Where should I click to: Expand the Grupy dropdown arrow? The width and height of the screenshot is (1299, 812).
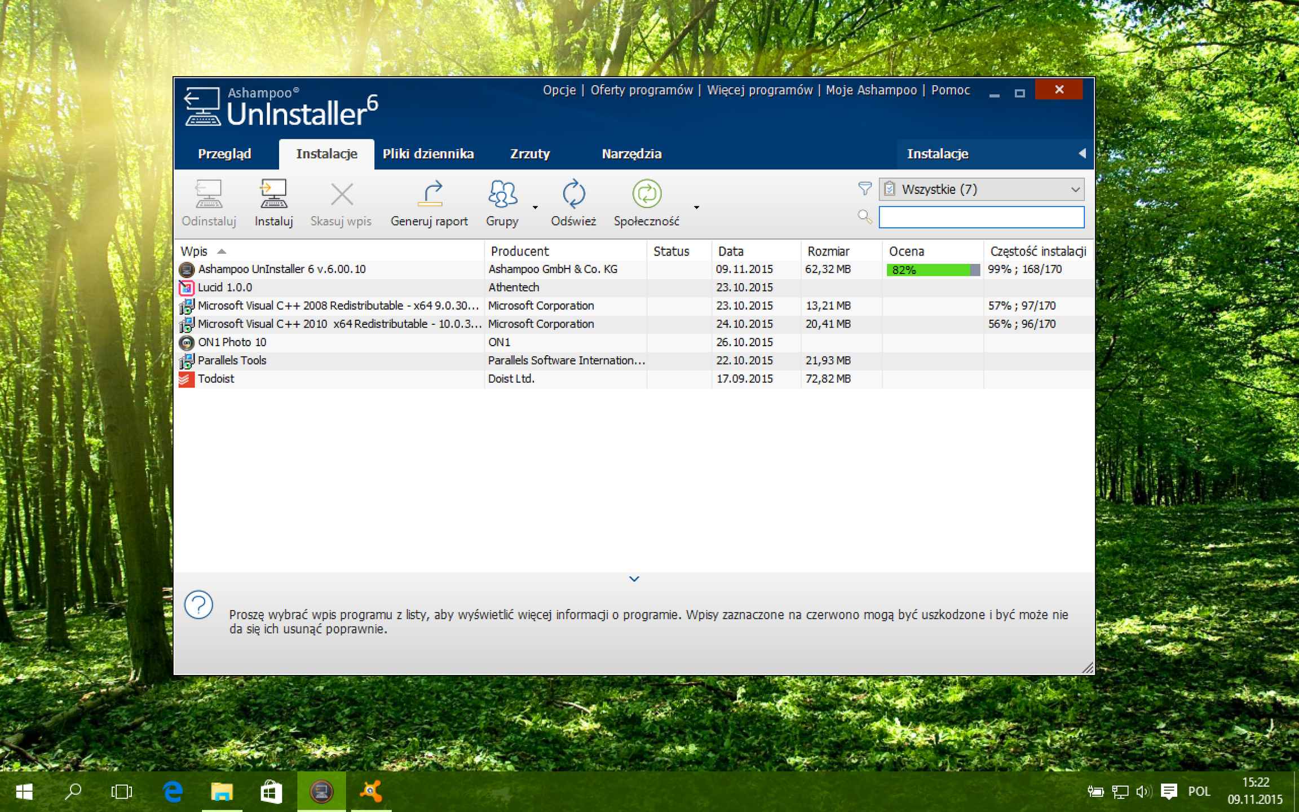coord(535,208)
